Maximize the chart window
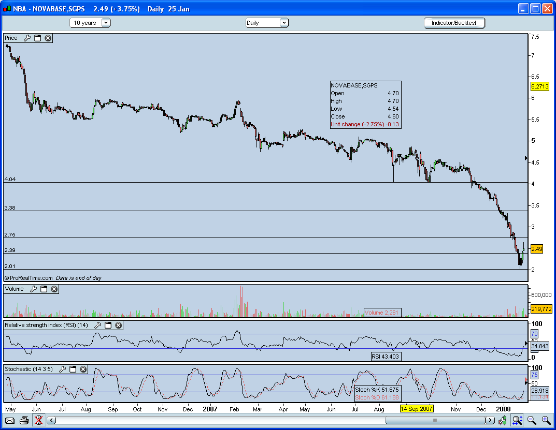Image resolution: width=556 pixels, height=430 pixels. click(x=535, y=8)
